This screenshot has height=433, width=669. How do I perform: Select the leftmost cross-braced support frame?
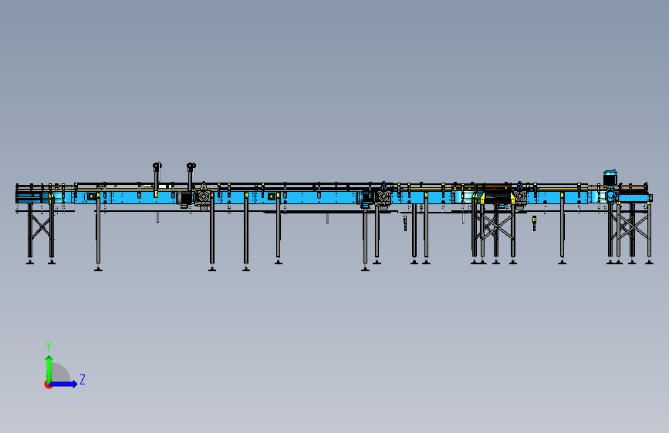(41, 233)
